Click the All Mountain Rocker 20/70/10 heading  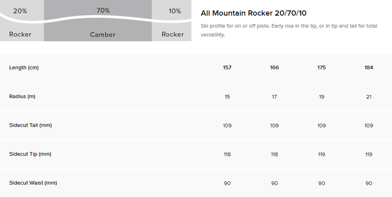[x=253, y=13]
